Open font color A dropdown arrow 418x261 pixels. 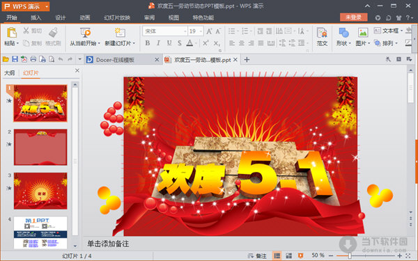(x=196, y=43)
